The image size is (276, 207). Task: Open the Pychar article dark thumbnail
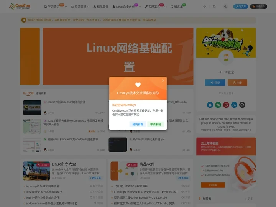[x=118, y=145]
